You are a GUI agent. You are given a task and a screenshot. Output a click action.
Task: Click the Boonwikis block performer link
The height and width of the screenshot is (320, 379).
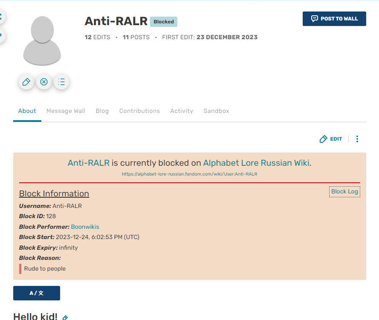click(x=85, y=227)
